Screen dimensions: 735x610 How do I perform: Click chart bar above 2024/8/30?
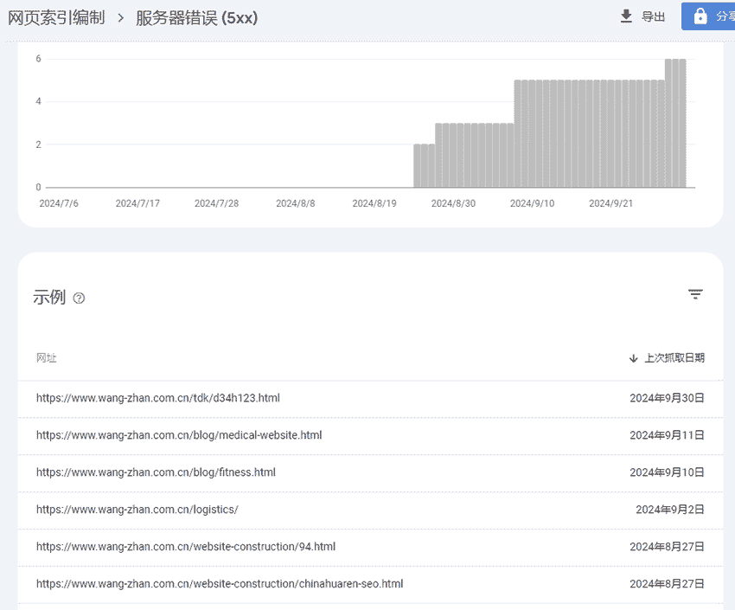coord(454,156)
